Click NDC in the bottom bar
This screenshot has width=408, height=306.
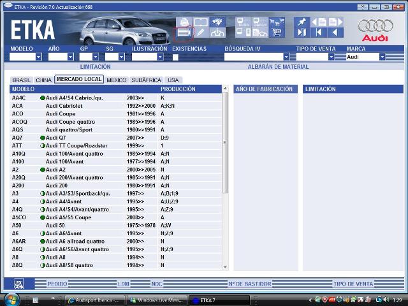(157, 284)
